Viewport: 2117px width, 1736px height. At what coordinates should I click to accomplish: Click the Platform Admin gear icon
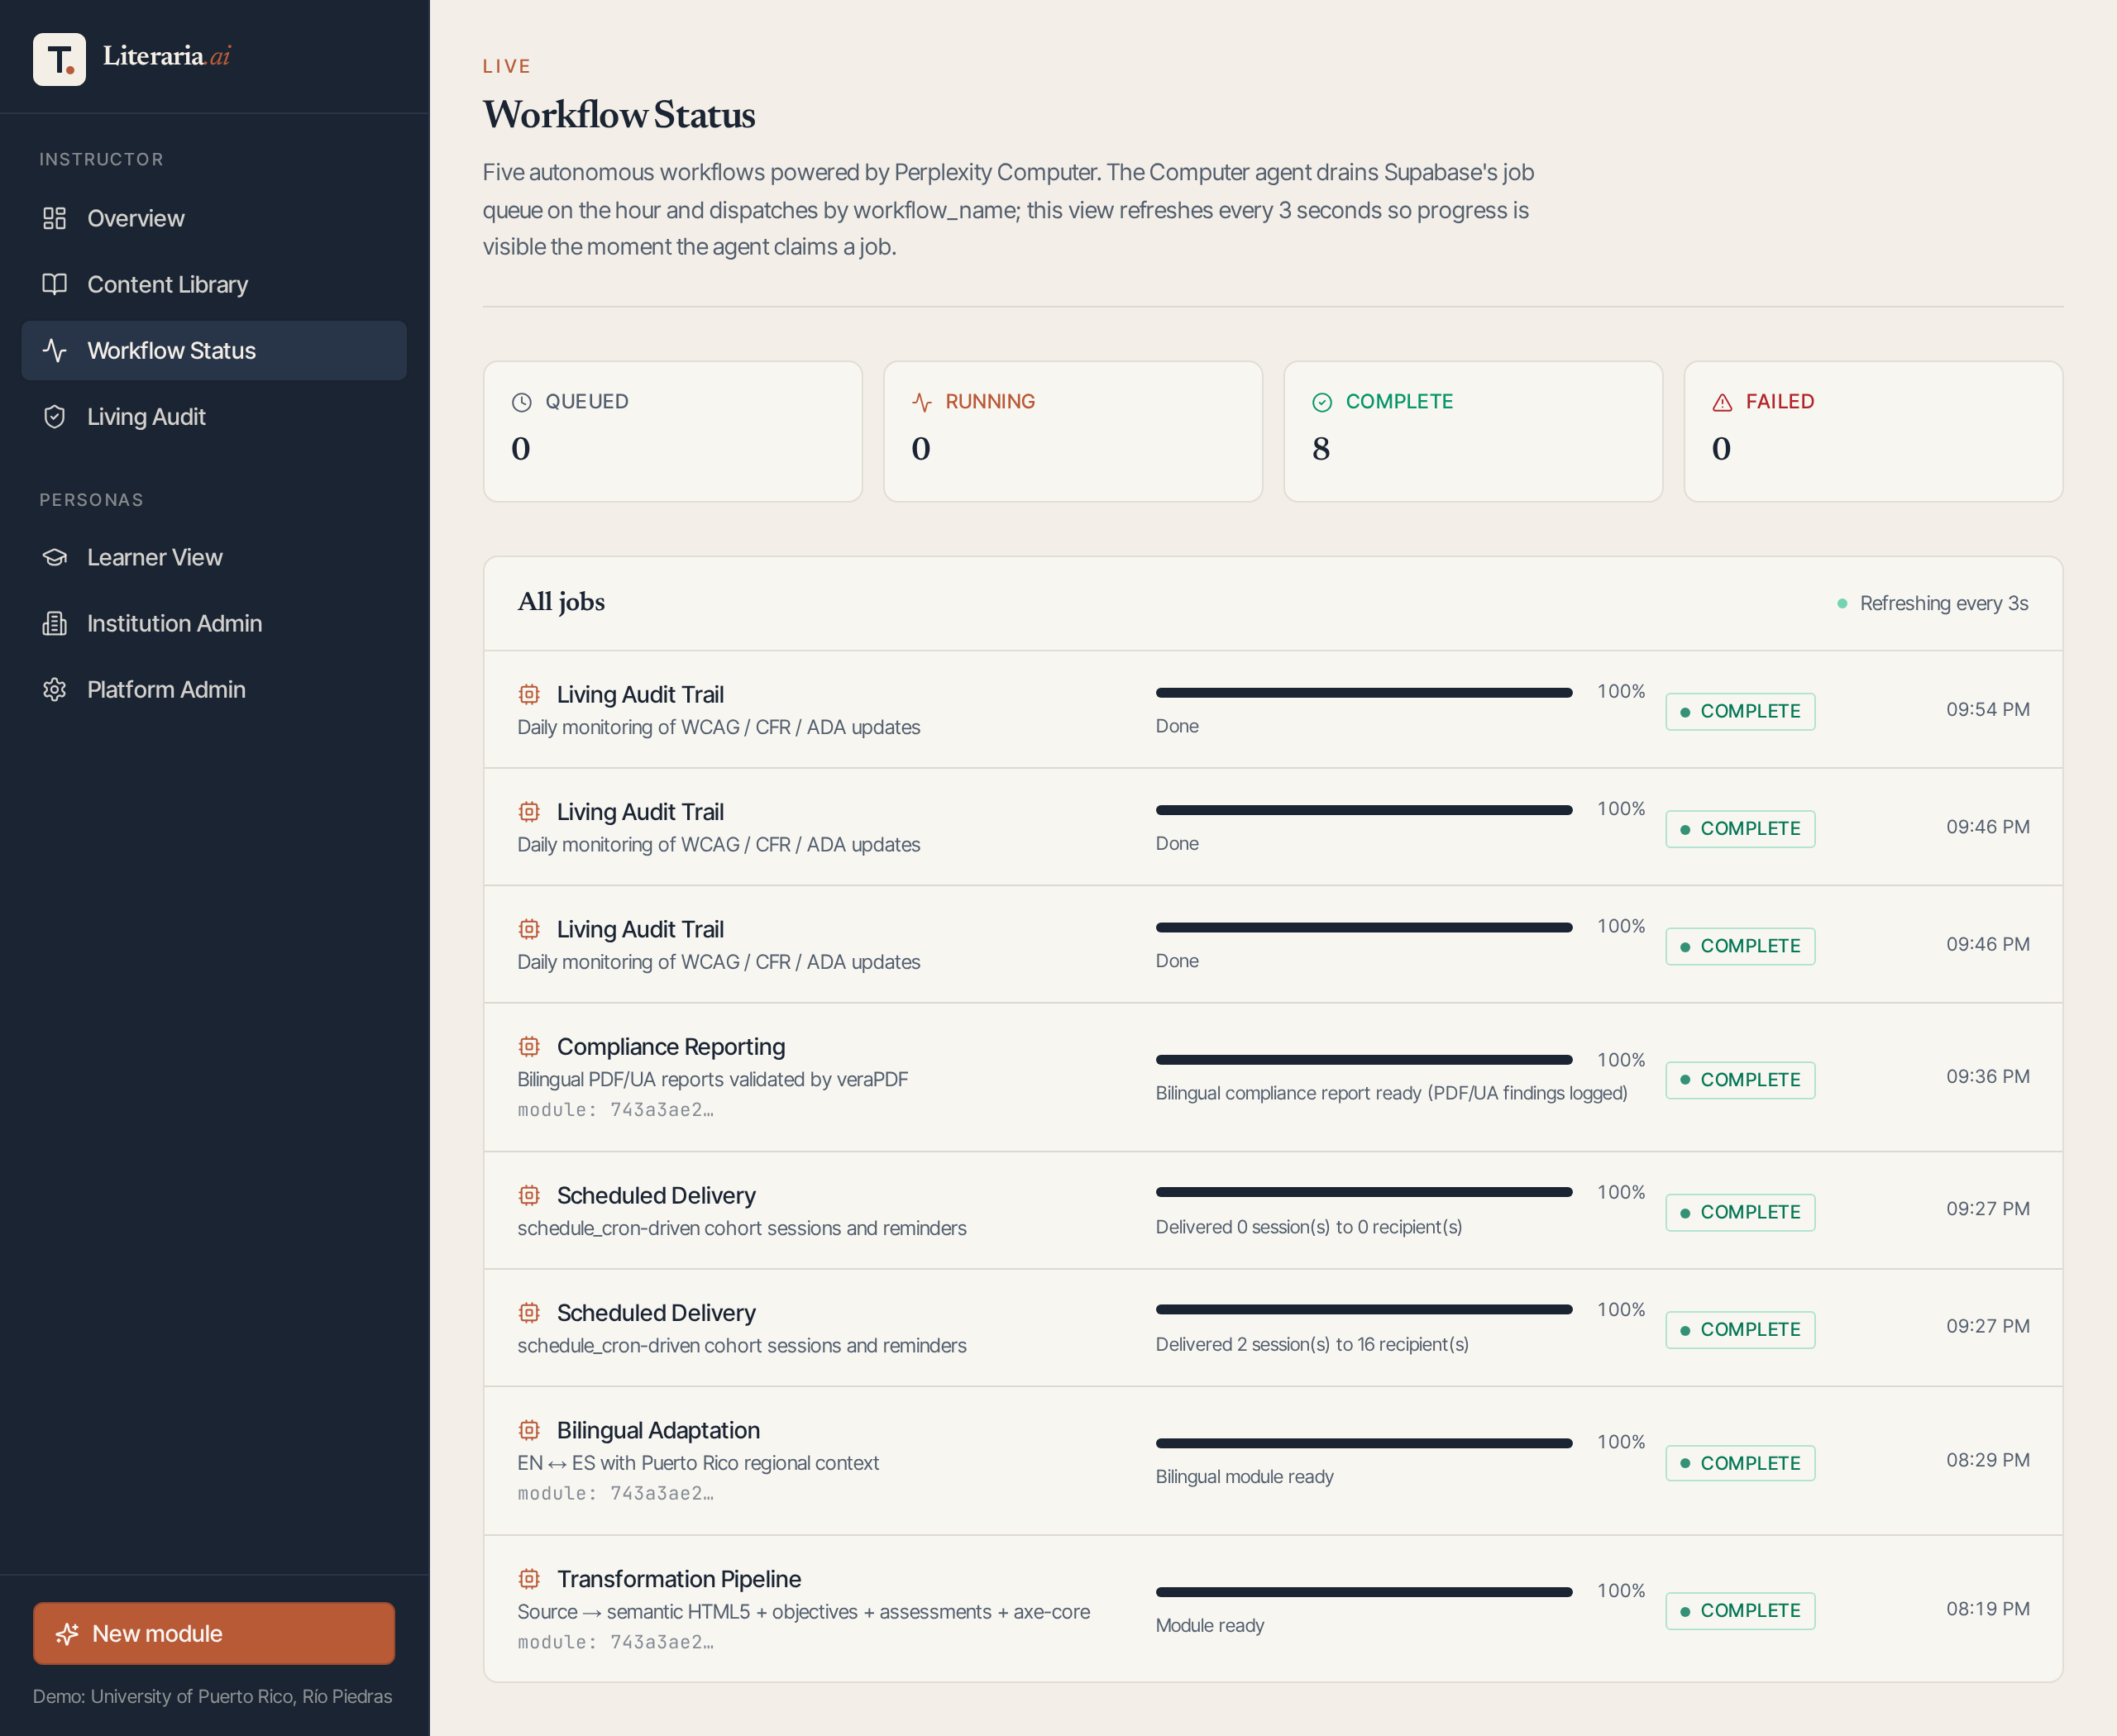click(x=55, y=689)
